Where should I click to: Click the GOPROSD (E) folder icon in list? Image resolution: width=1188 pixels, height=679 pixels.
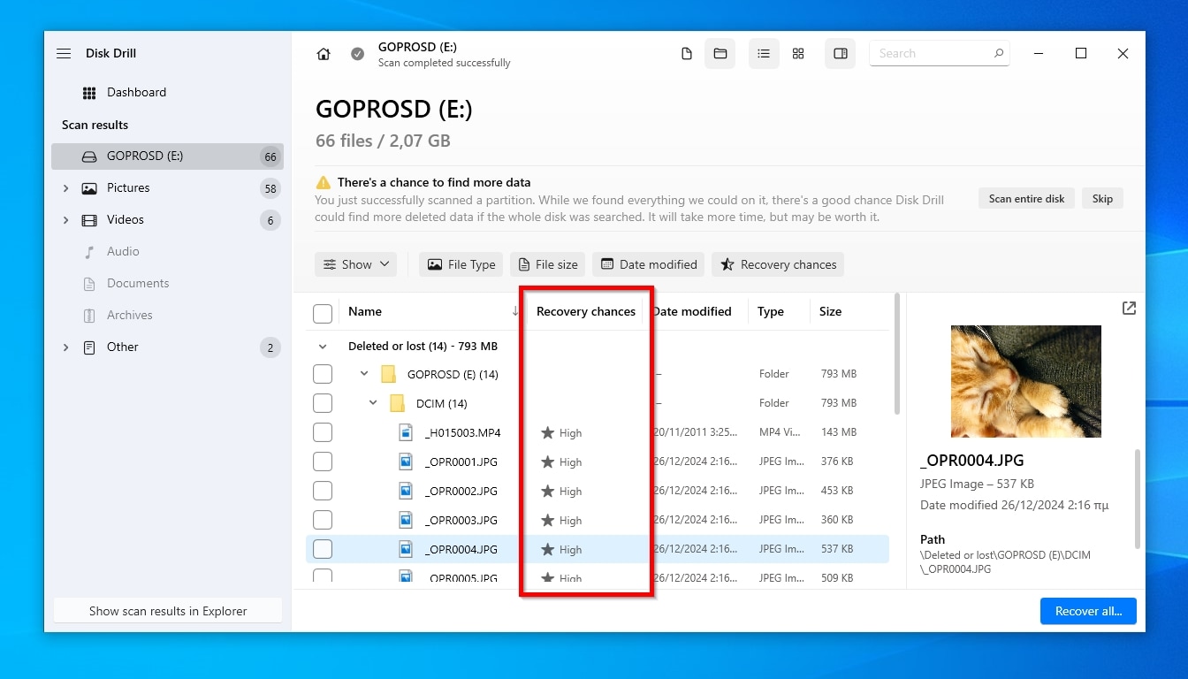388,374
